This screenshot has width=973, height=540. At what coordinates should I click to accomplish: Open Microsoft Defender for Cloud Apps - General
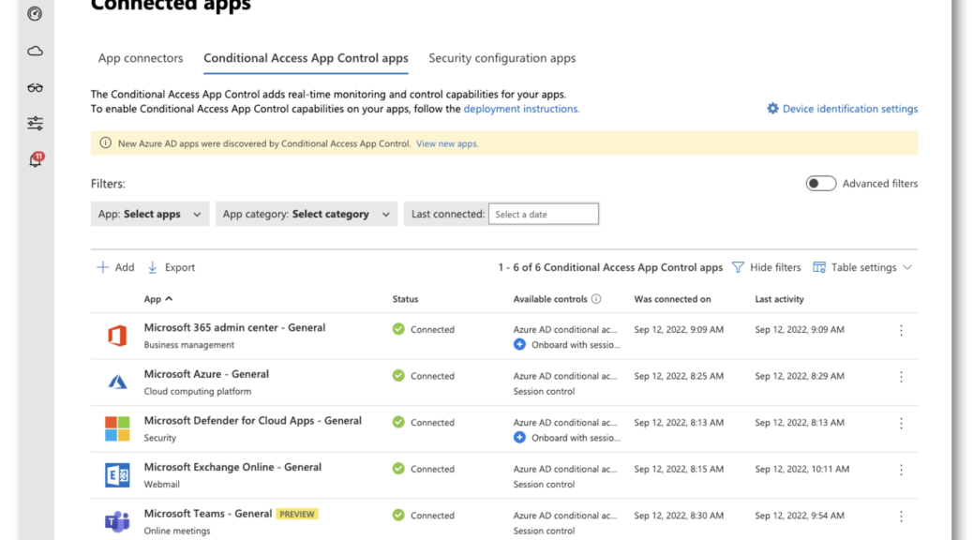click(x=252, y=421)
